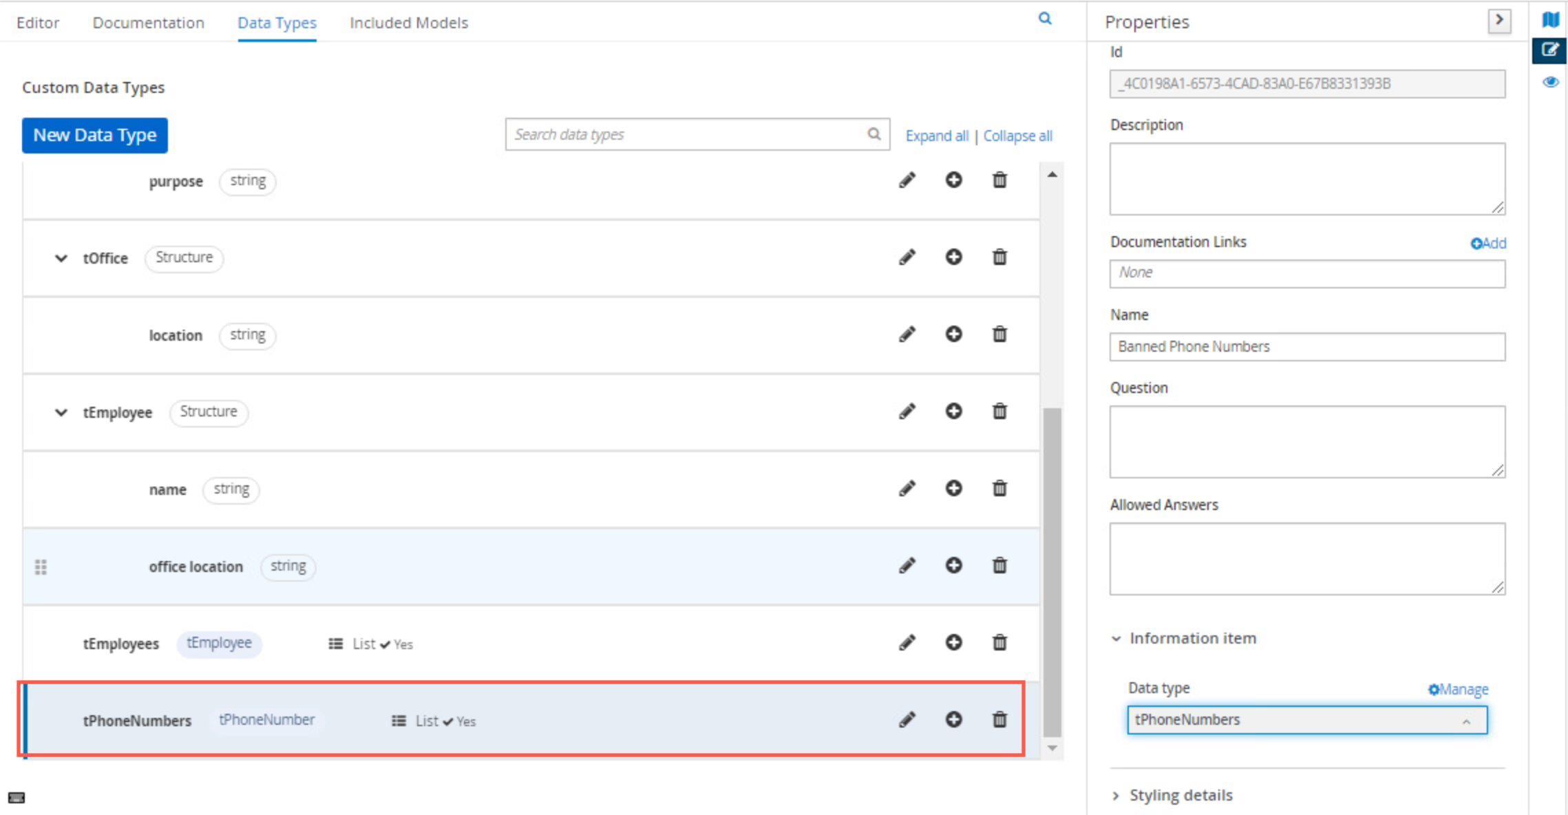This screenshot has height=815, width=1568.
Task: Click the drag handle icon for office location
Action: click(41, 566)
